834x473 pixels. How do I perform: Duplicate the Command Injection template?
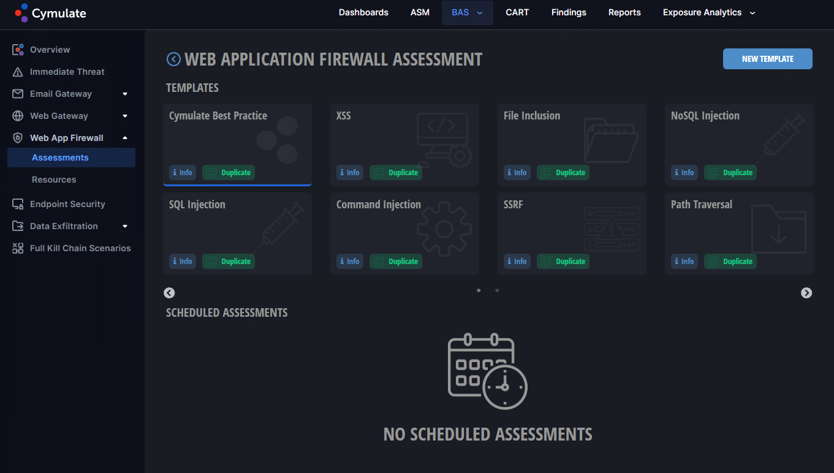point(396,262)
